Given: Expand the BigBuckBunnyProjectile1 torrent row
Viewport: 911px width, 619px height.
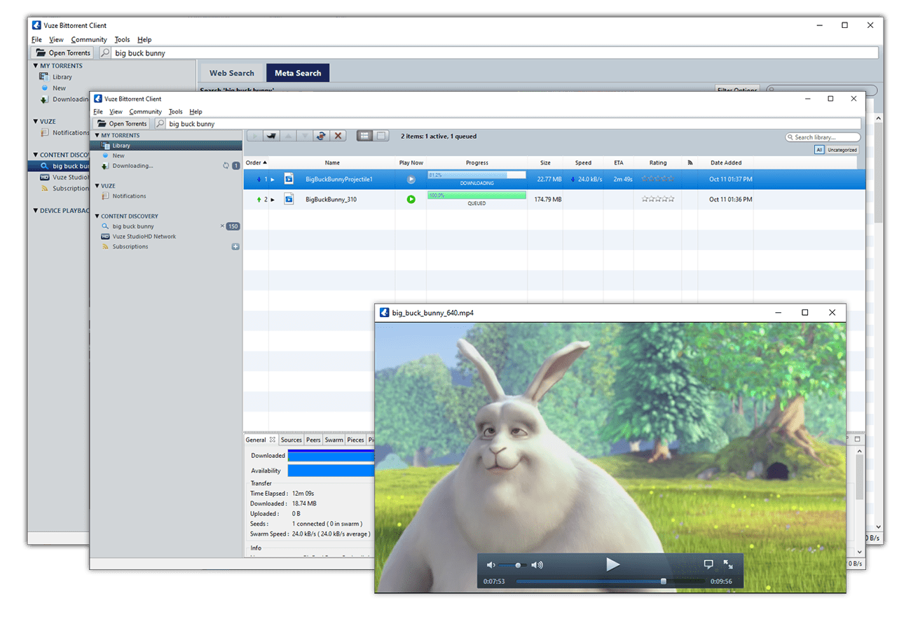Looking at the screenshot, I should 273,180.
